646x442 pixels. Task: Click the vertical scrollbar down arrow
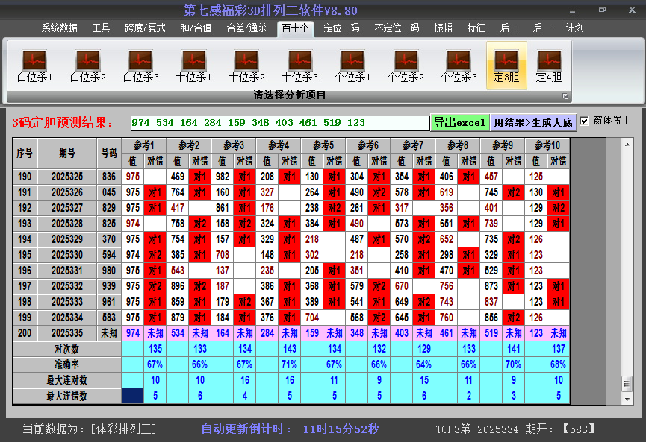[627, 397]
